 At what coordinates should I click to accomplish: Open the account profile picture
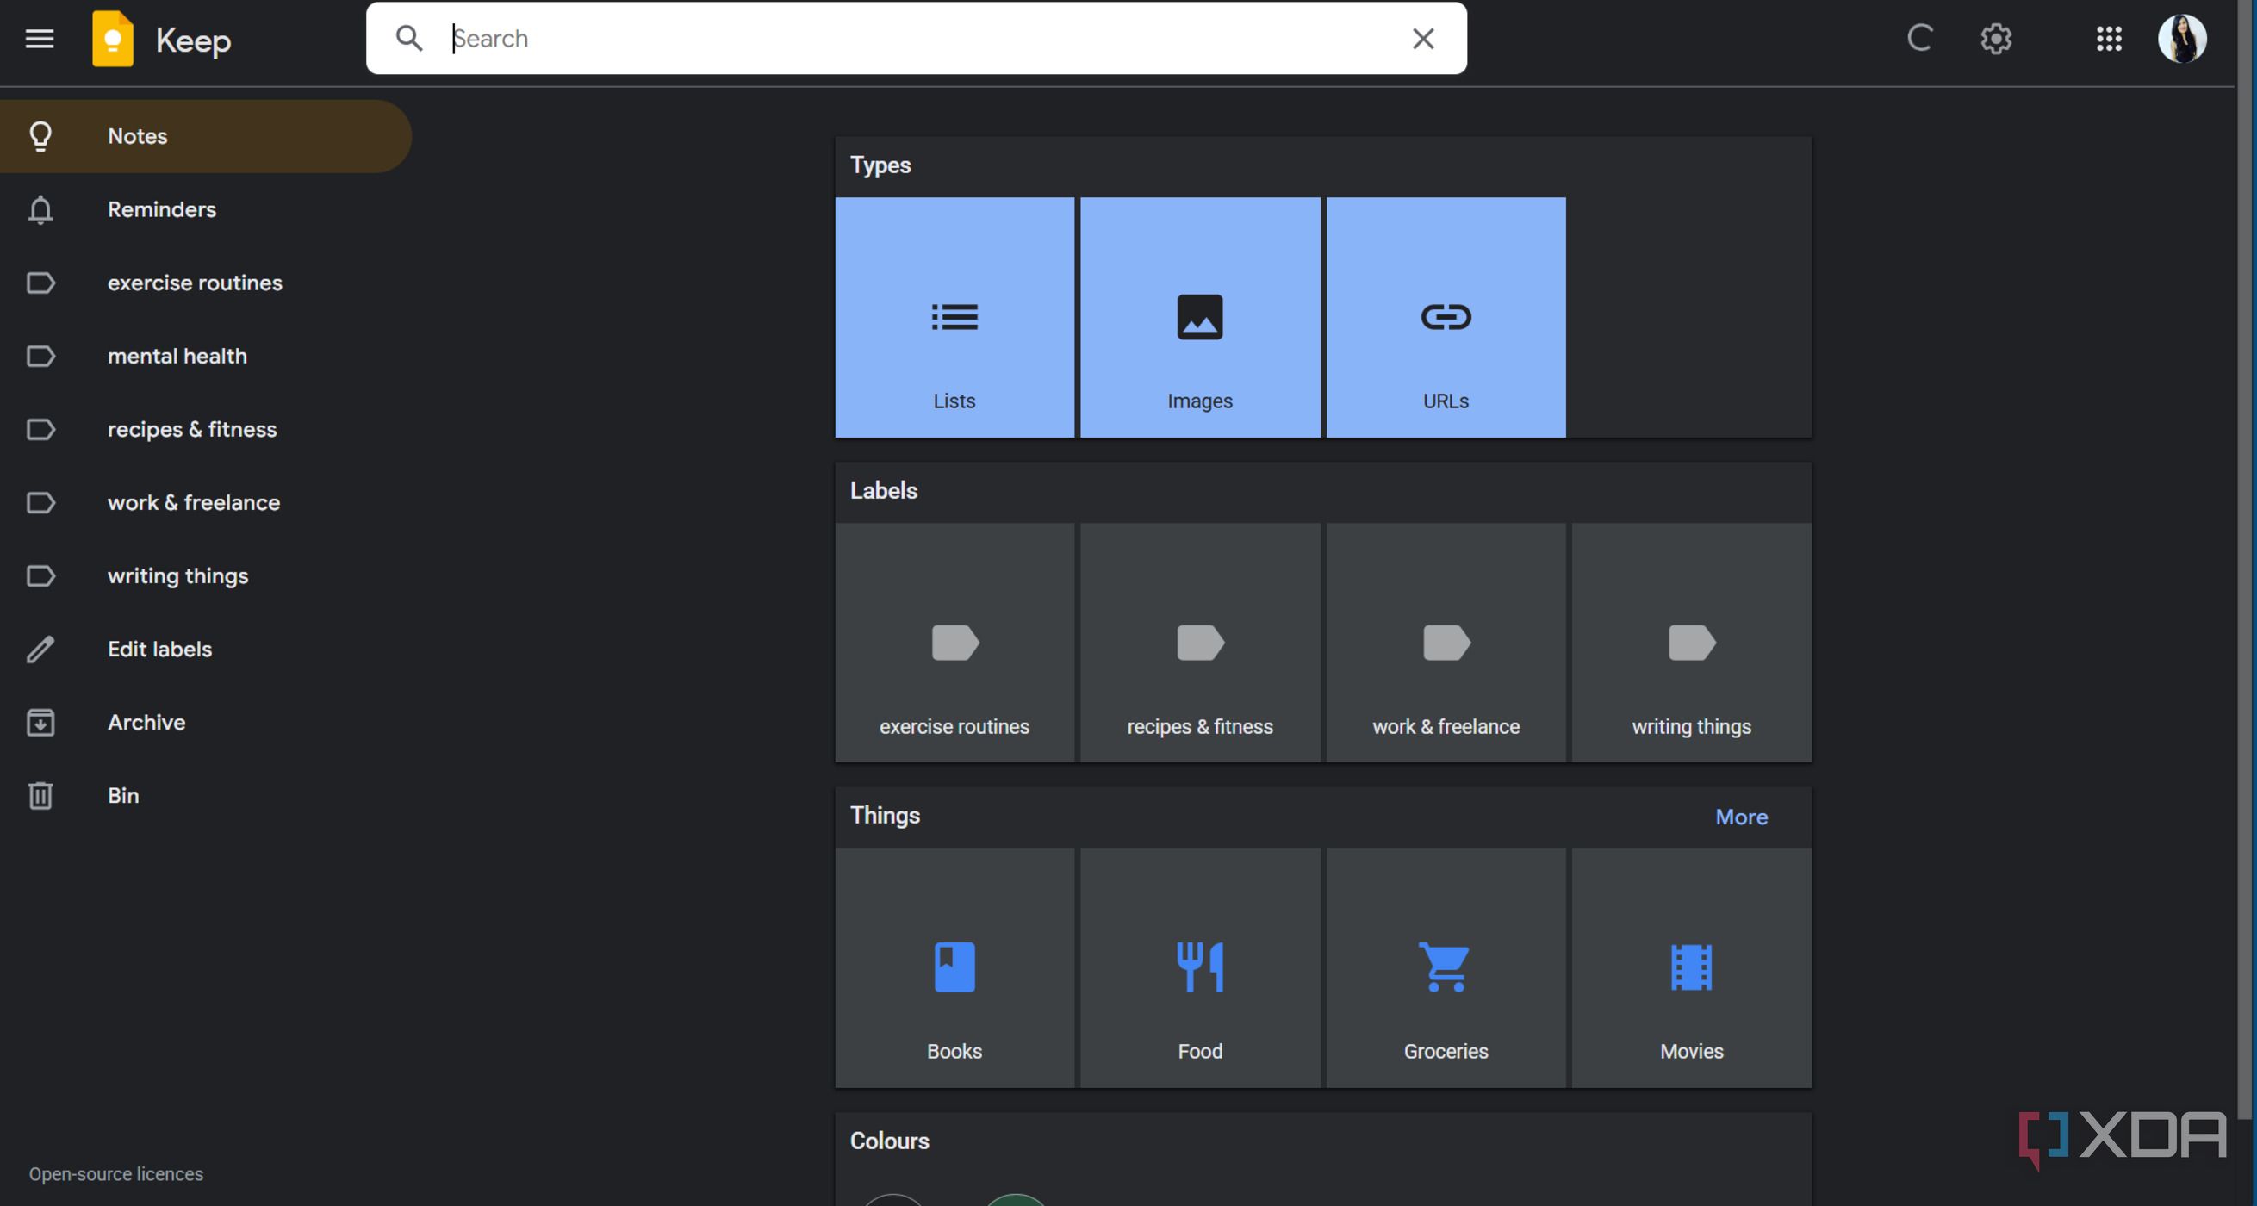(x=2182, y=39)
